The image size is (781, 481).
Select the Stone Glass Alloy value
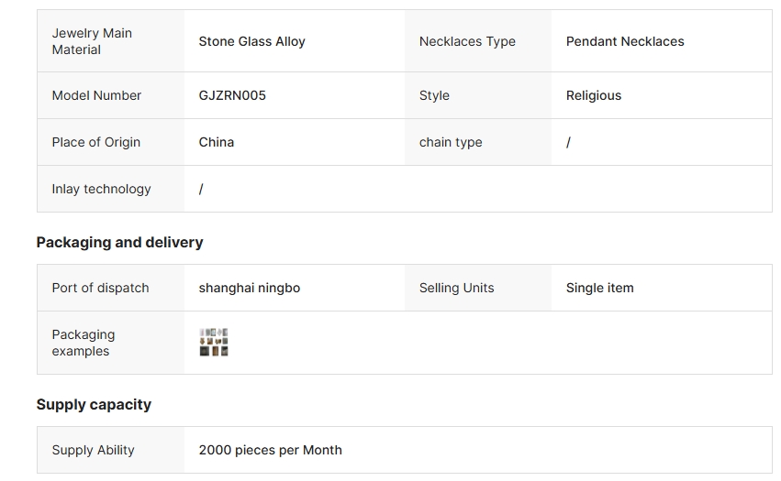pos(251,41)
